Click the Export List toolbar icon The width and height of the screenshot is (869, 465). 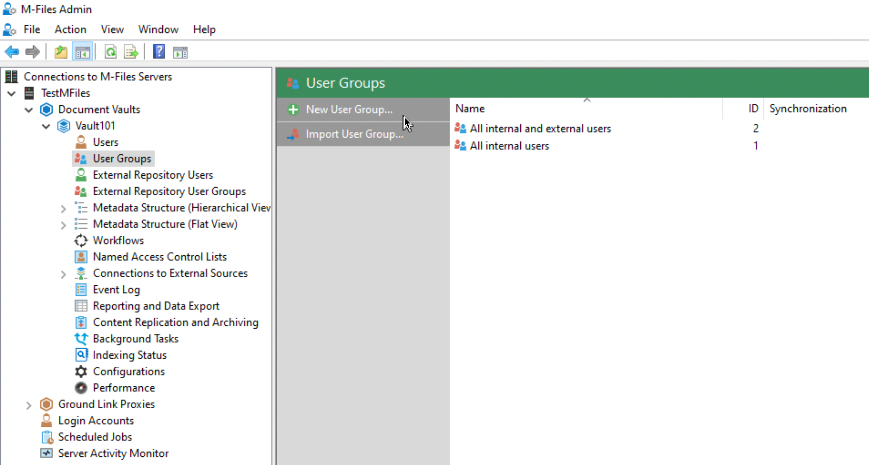(x=131, y=52)
